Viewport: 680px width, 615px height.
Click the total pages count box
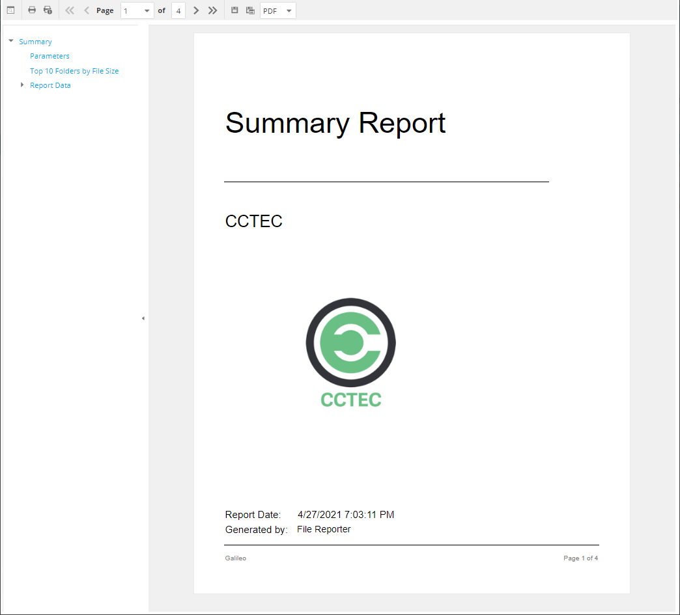[178, 11]
